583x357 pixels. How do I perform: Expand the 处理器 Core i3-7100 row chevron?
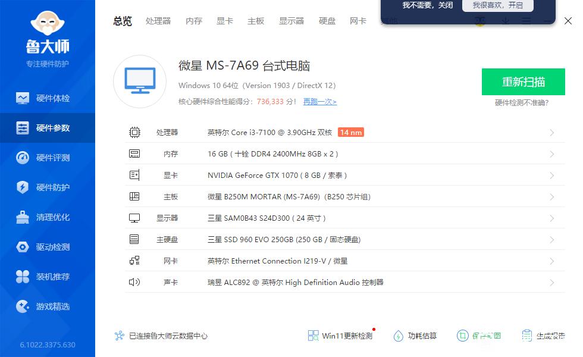pos(552,133)
